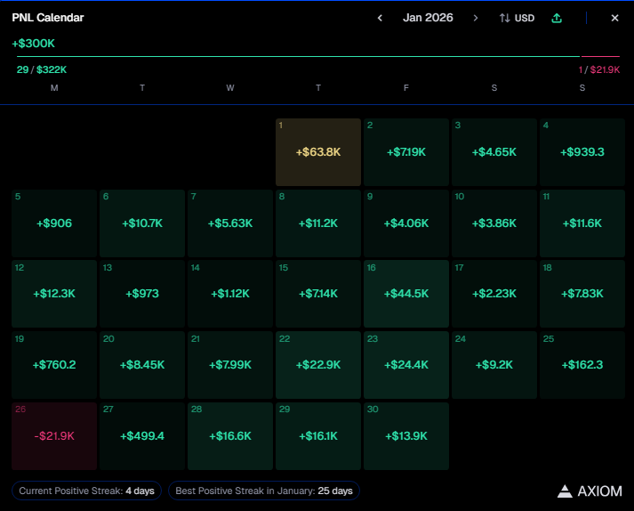
Task: Select January 15 cell with +$7.14K
Action: 318,294
